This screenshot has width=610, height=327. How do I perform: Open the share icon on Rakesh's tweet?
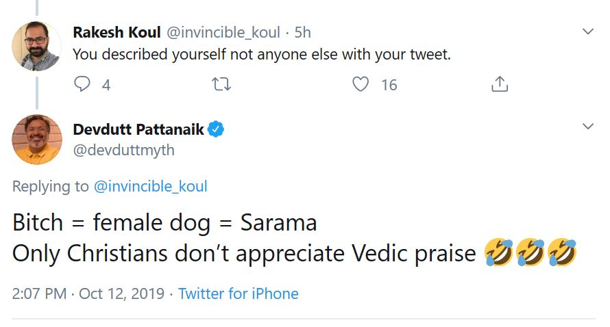tap(500, 85)
